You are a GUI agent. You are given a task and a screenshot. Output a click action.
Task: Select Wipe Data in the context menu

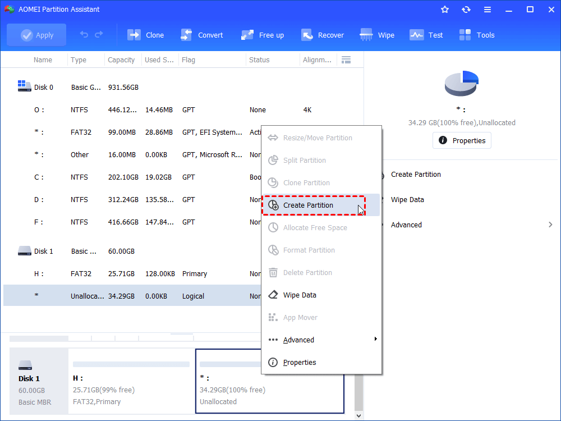click(x=300, y=295)
